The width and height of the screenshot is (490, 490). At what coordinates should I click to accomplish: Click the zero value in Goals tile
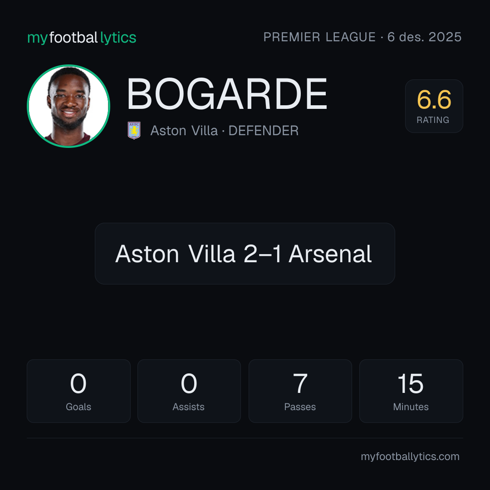click(78, 383)
